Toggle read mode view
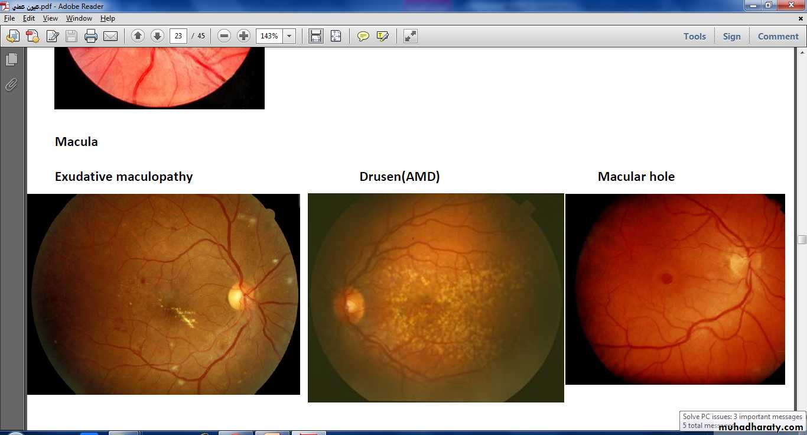807x435 pixels. pyautogui.click(x=411, y=36)
